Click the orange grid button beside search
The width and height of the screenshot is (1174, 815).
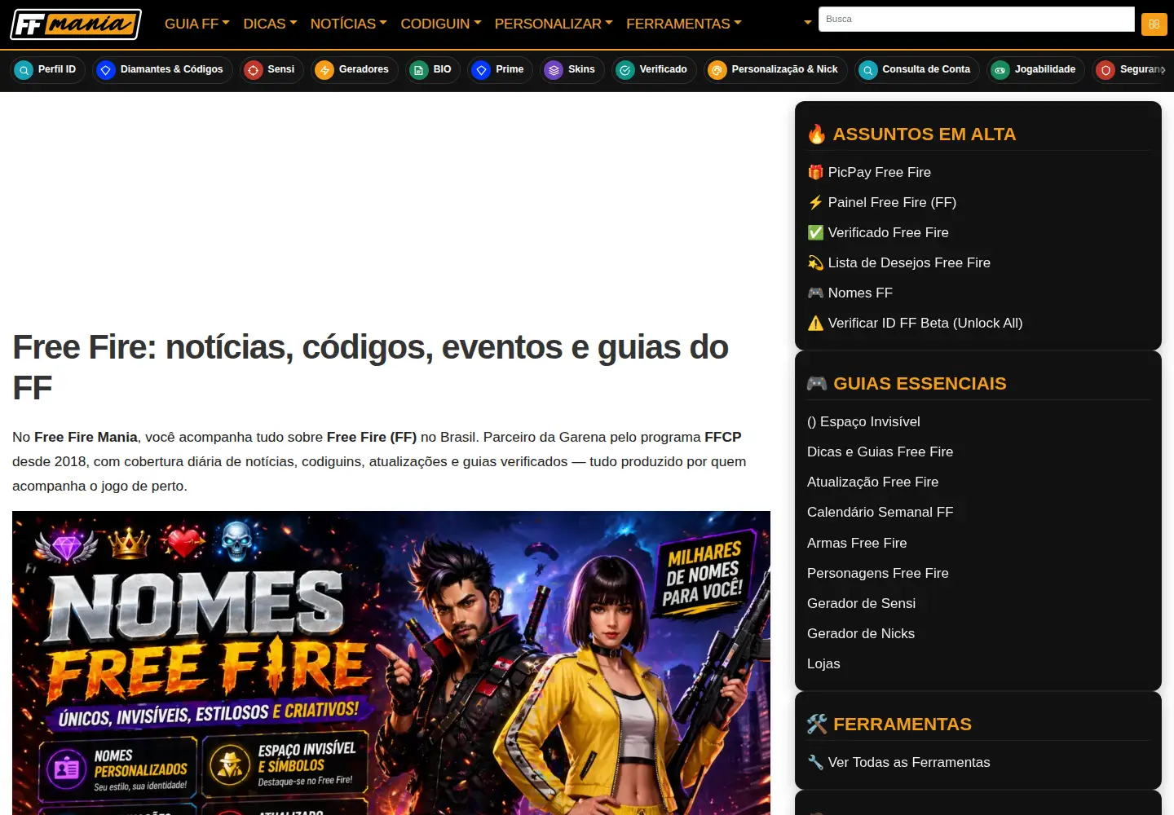(x=1154, y=24)
